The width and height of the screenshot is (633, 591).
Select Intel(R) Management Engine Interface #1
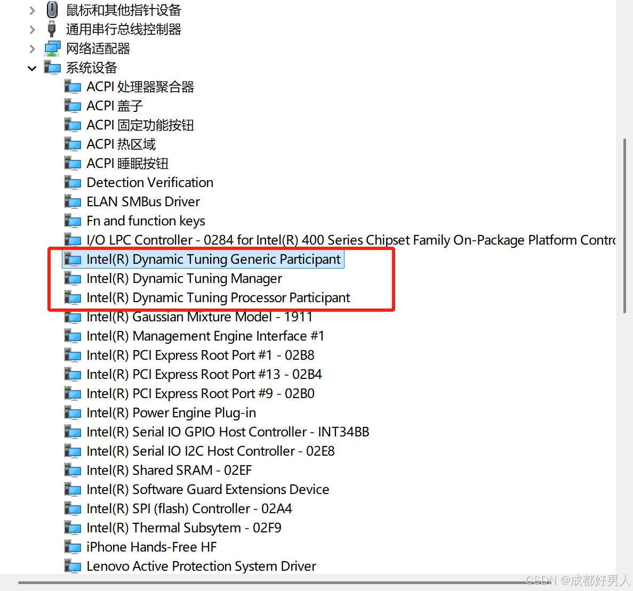click(205, 336)
